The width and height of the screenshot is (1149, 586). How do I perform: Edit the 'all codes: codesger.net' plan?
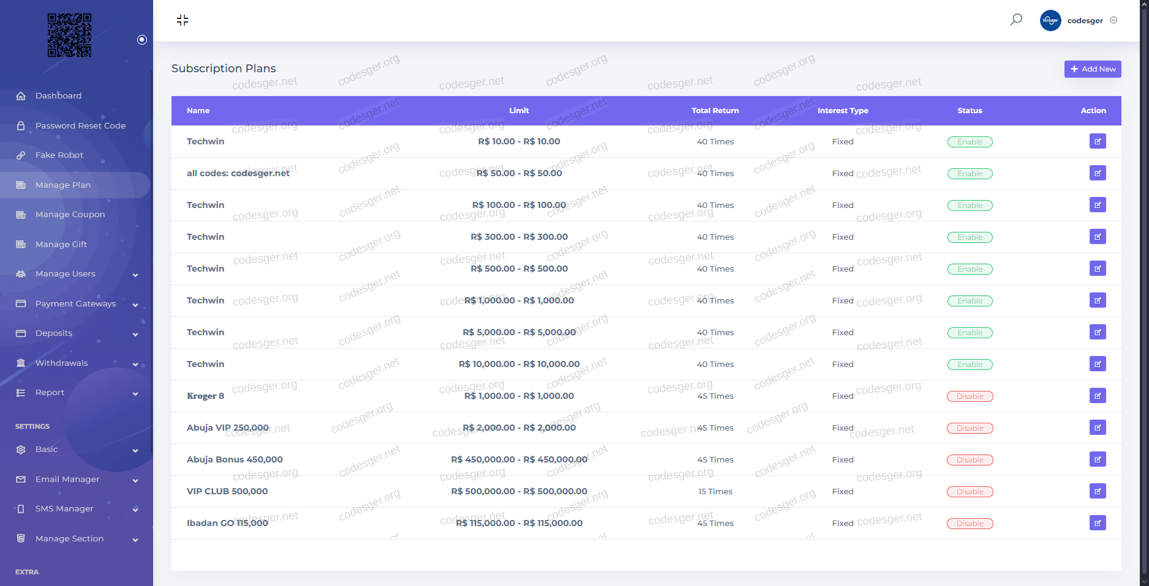pyautogui.click(x=1098, y=173)
